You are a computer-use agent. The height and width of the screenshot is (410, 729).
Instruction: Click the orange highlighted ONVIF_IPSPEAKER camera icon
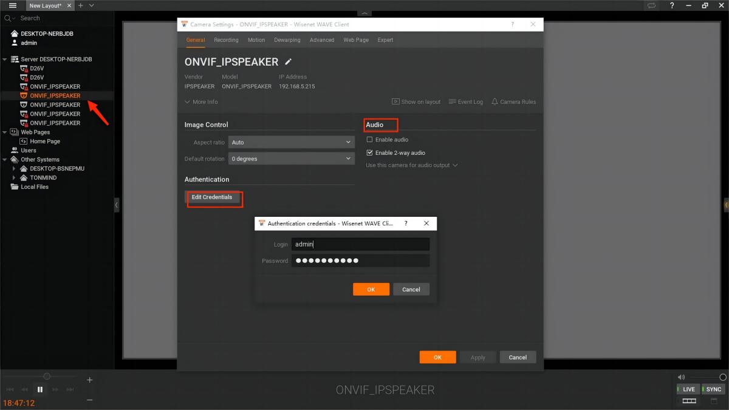(x=24, y=96)
